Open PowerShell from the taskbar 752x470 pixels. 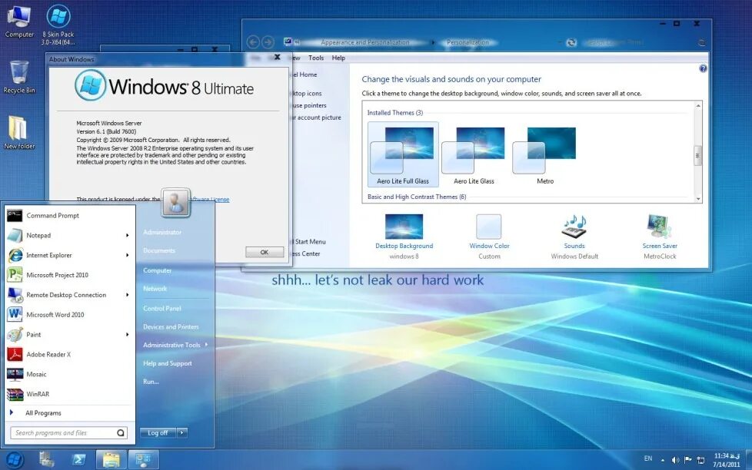pyautogui.click(x=78, y=460)
